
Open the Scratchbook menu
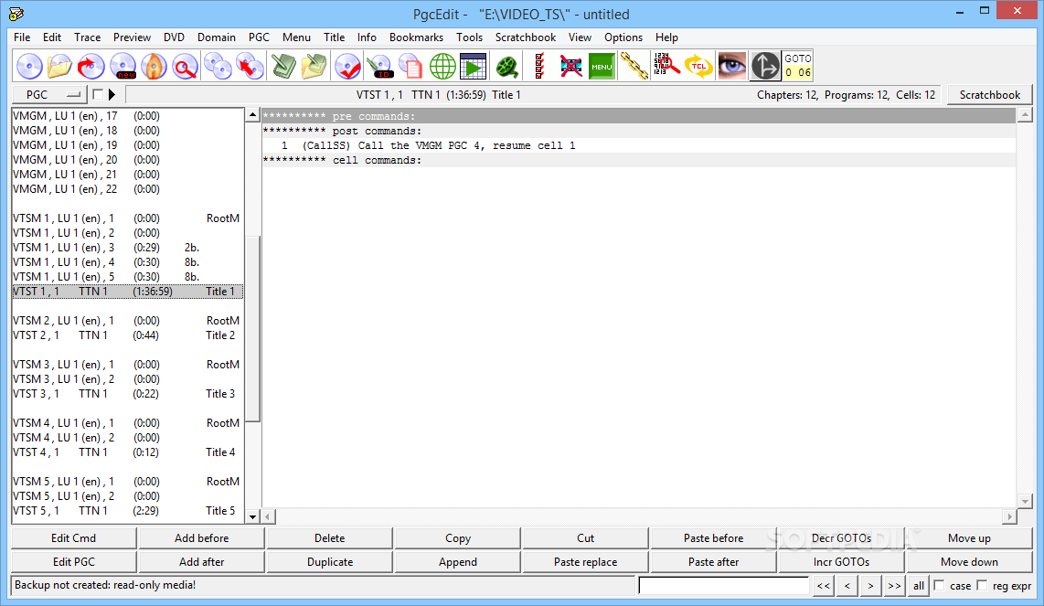526,37
